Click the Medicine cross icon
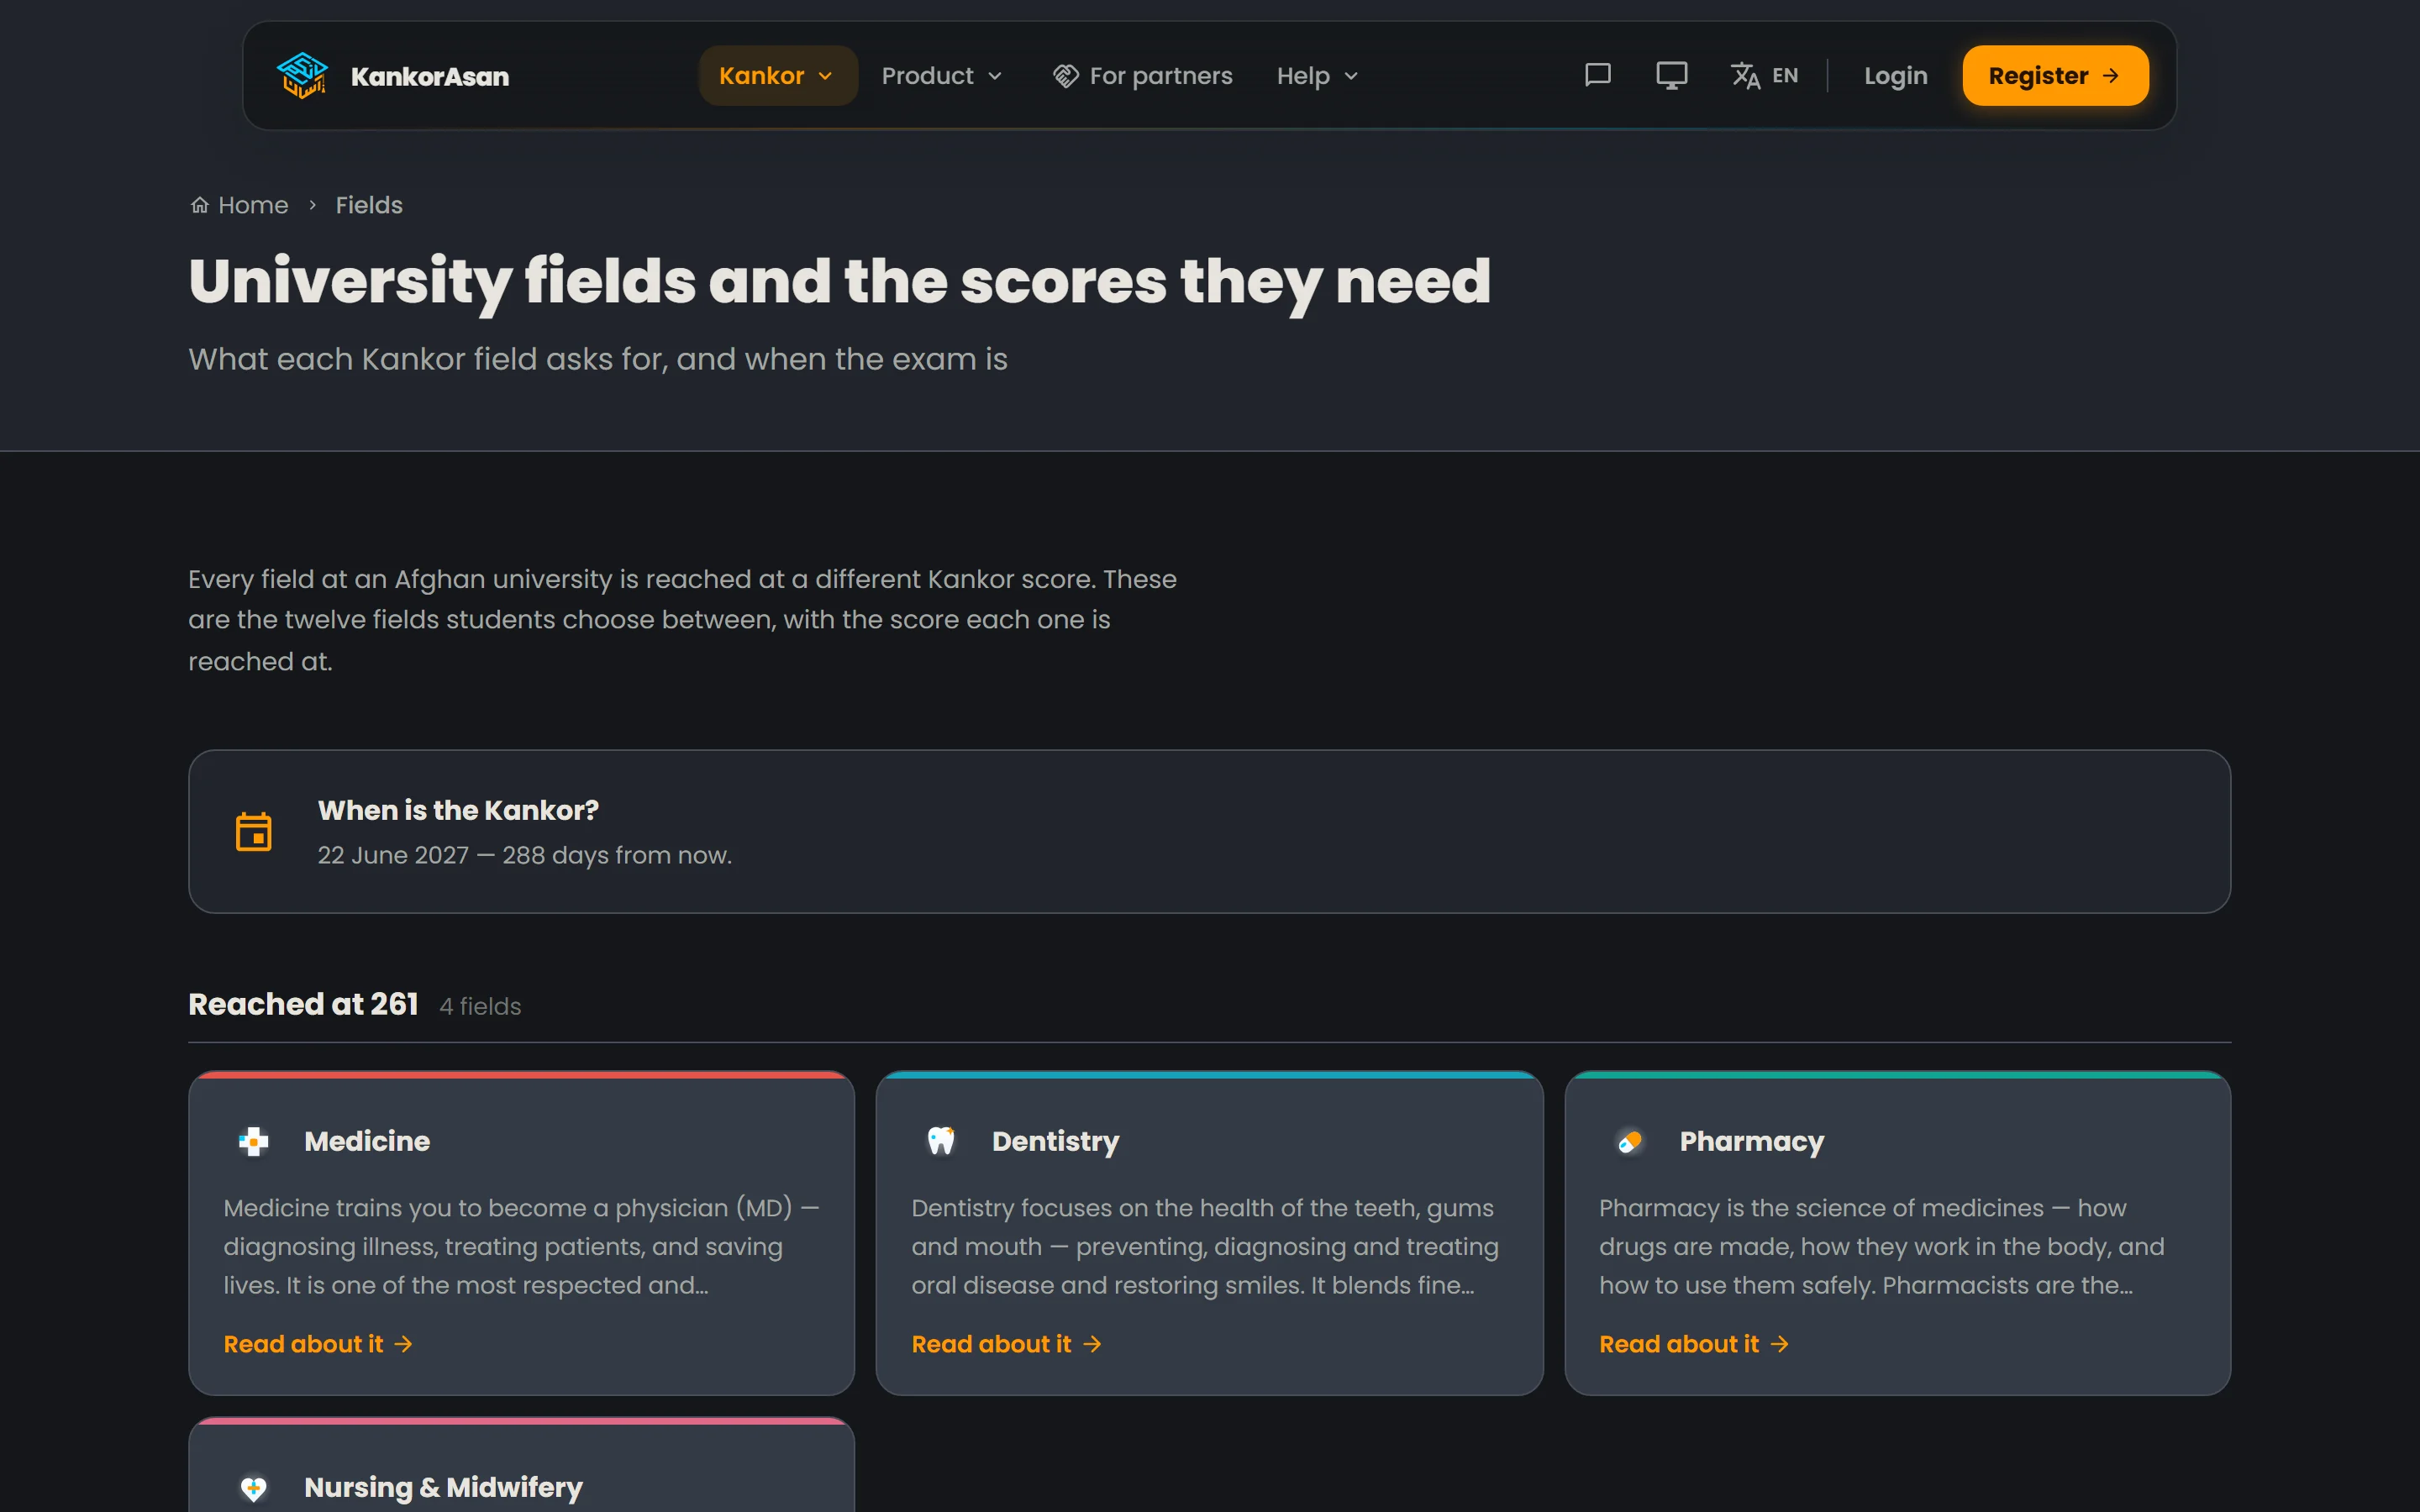Image resolution: width=2420 pixels, height=1512 pixels. pyautogui.click(x=254, y=1141)
